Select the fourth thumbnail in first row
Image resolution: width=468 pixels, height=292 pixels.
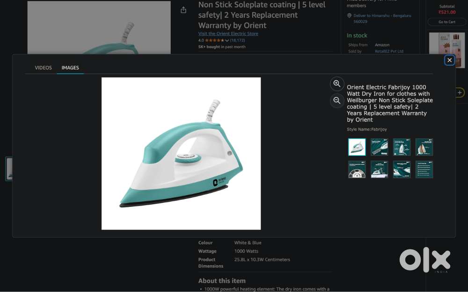coord(424,147)
